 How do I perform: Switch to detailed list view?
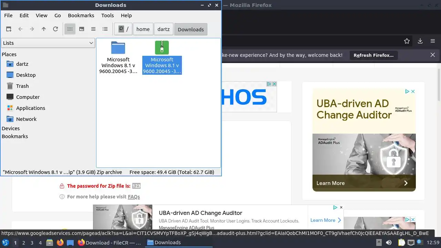pyautogui.click(x=105, y=29)
